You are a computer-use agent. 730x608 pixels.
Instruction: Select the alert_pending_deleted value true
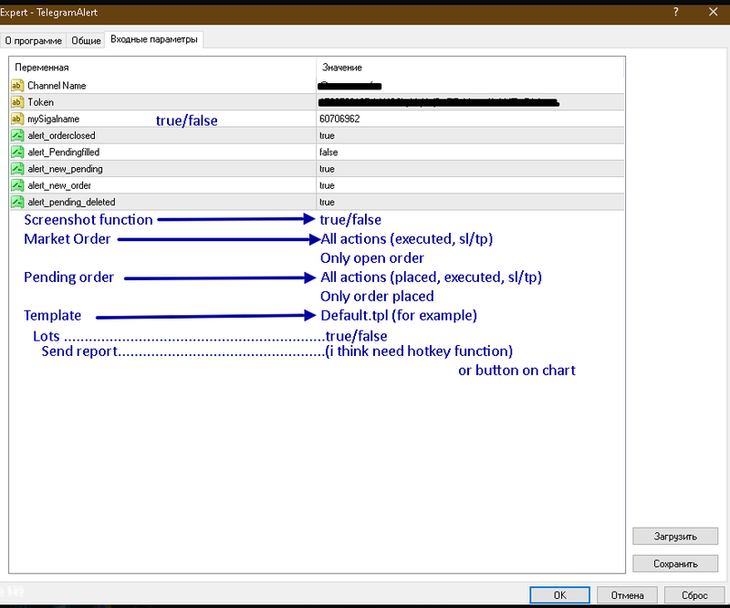click(x=470, y=202)
